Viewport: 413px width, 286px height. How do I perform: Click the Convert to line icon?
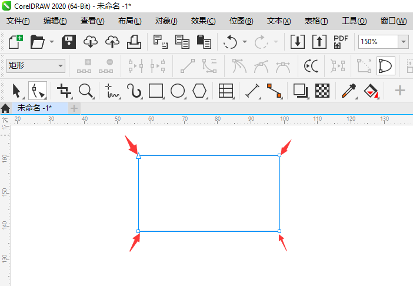pos(188,66)
